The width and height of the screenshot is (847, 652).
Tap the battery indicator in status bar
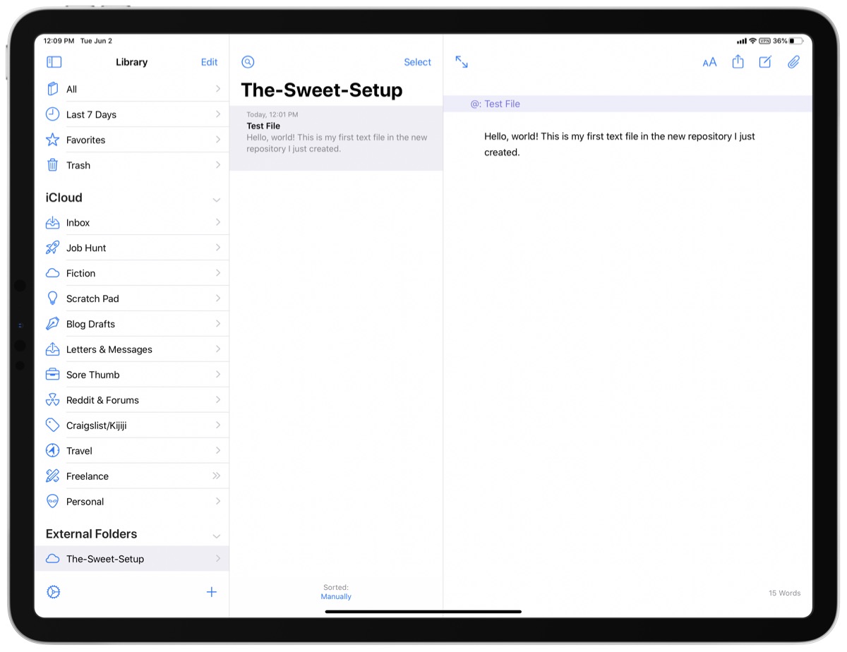pos(796,41)
